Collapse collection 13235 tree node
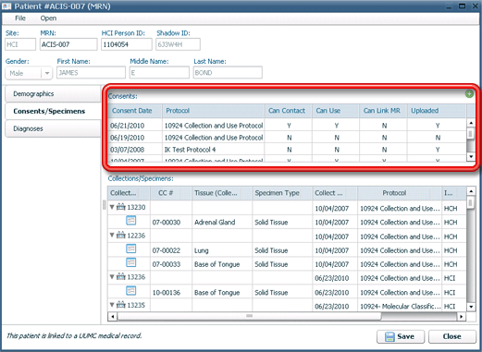 tap(112, 305)
